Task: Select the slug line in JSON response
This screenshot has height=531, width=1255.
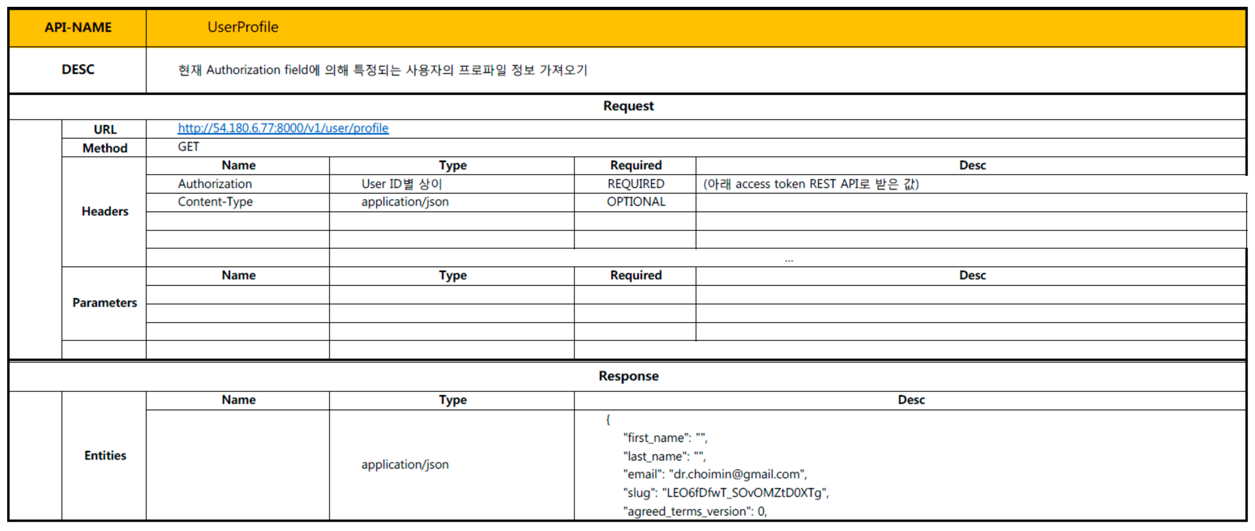Action: click(x=726, y=493)
